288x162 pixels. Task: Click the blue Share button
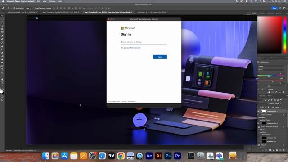tap(274, 8)
